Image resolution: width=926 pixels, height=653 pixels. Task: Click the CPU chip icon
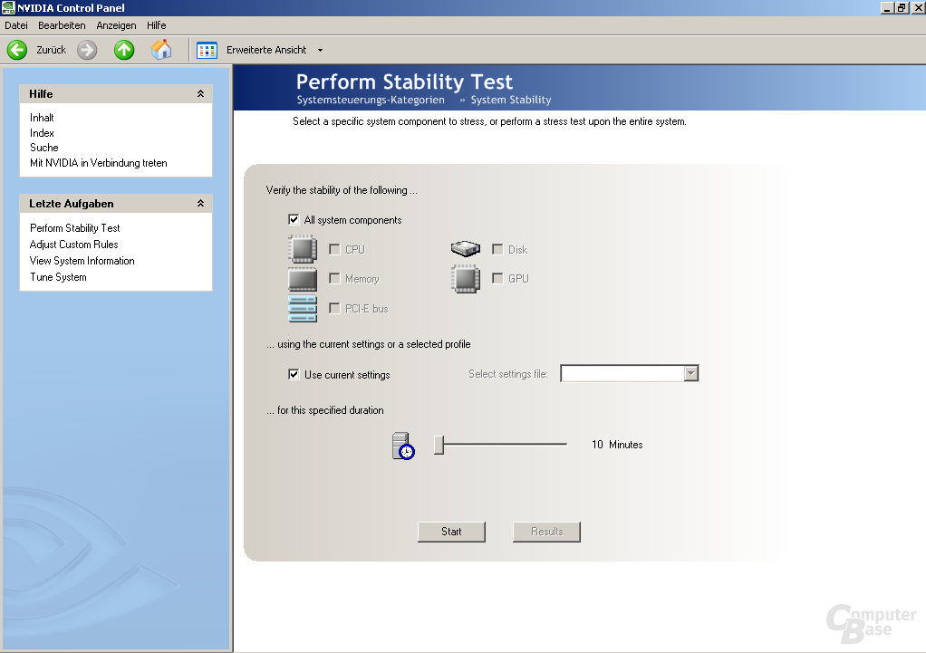(x=303, y=249)
